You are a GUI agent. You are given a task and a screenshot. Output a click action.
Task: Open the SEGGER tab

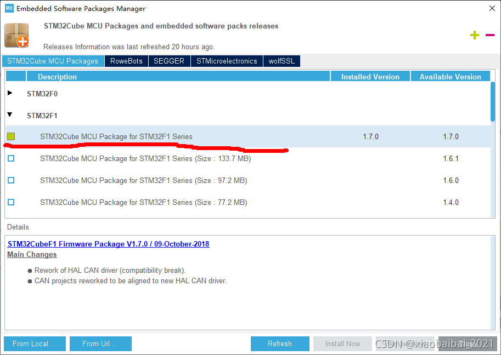(x=169, y=61)
